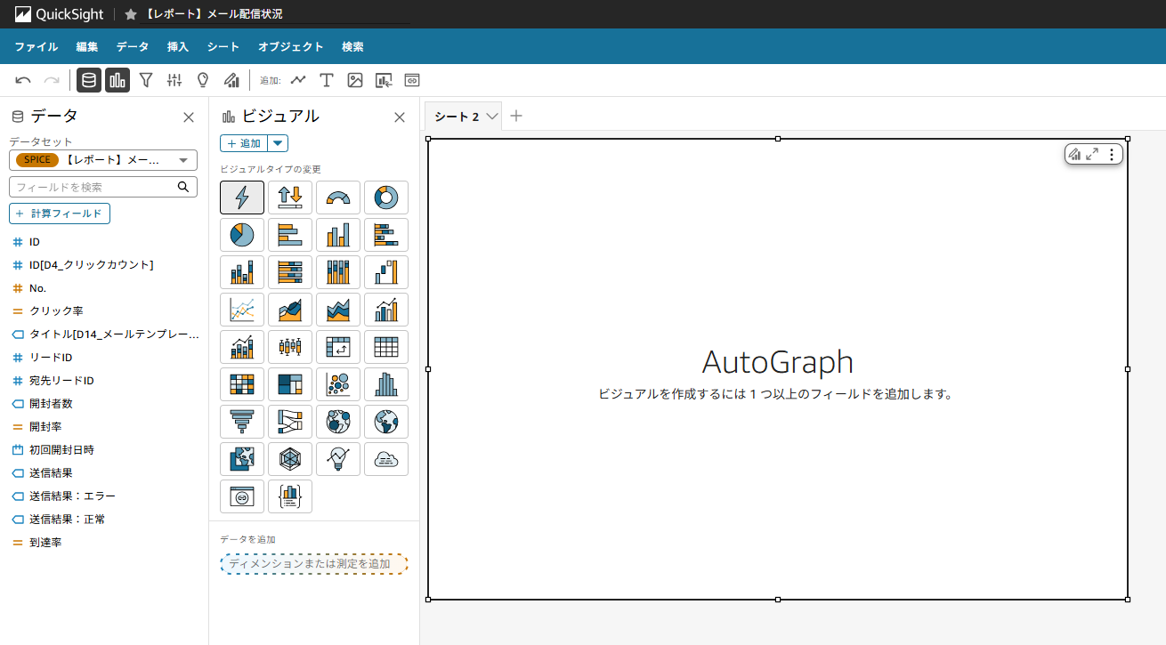Click the Redo arrow in the toolbar
1166x645 pixels.
[52, 80]
